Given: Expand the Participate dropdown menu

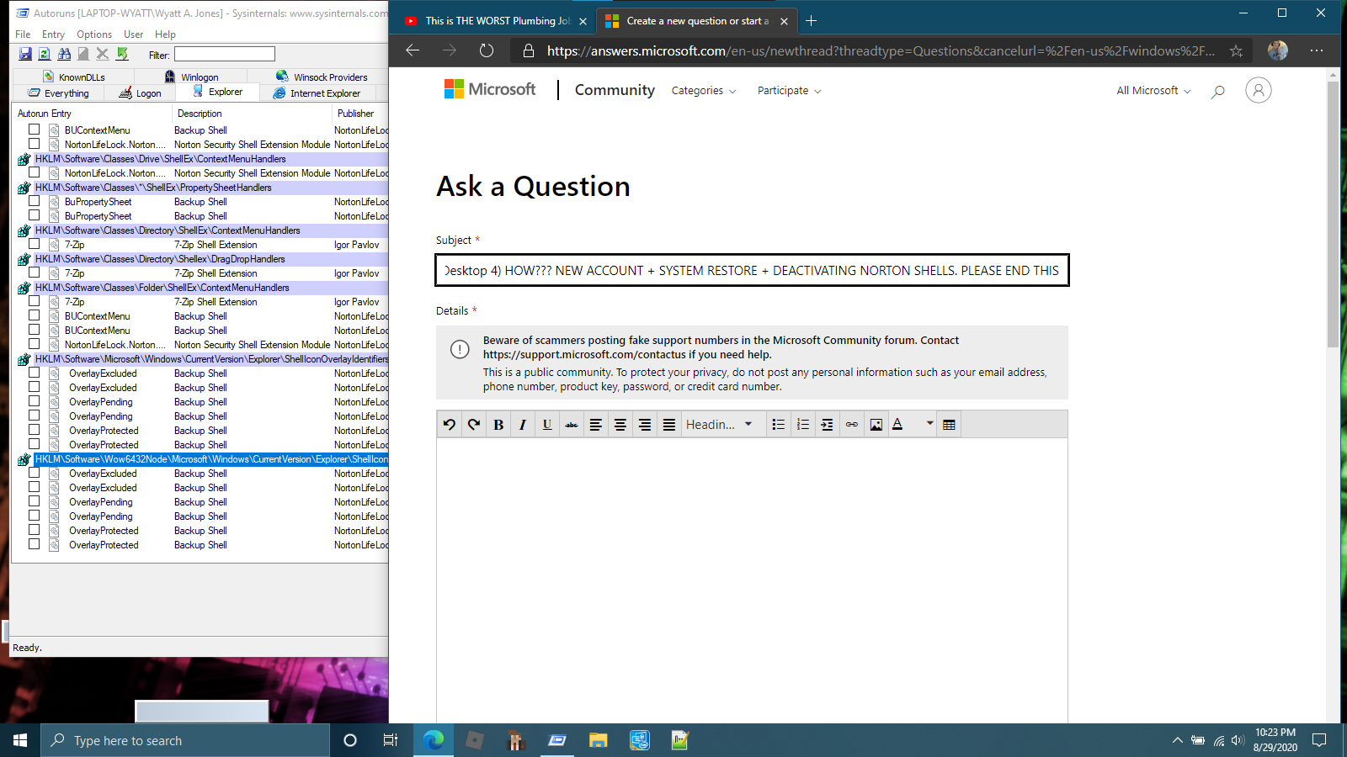Looking at the screenshot, I should [x=789, y=91].
